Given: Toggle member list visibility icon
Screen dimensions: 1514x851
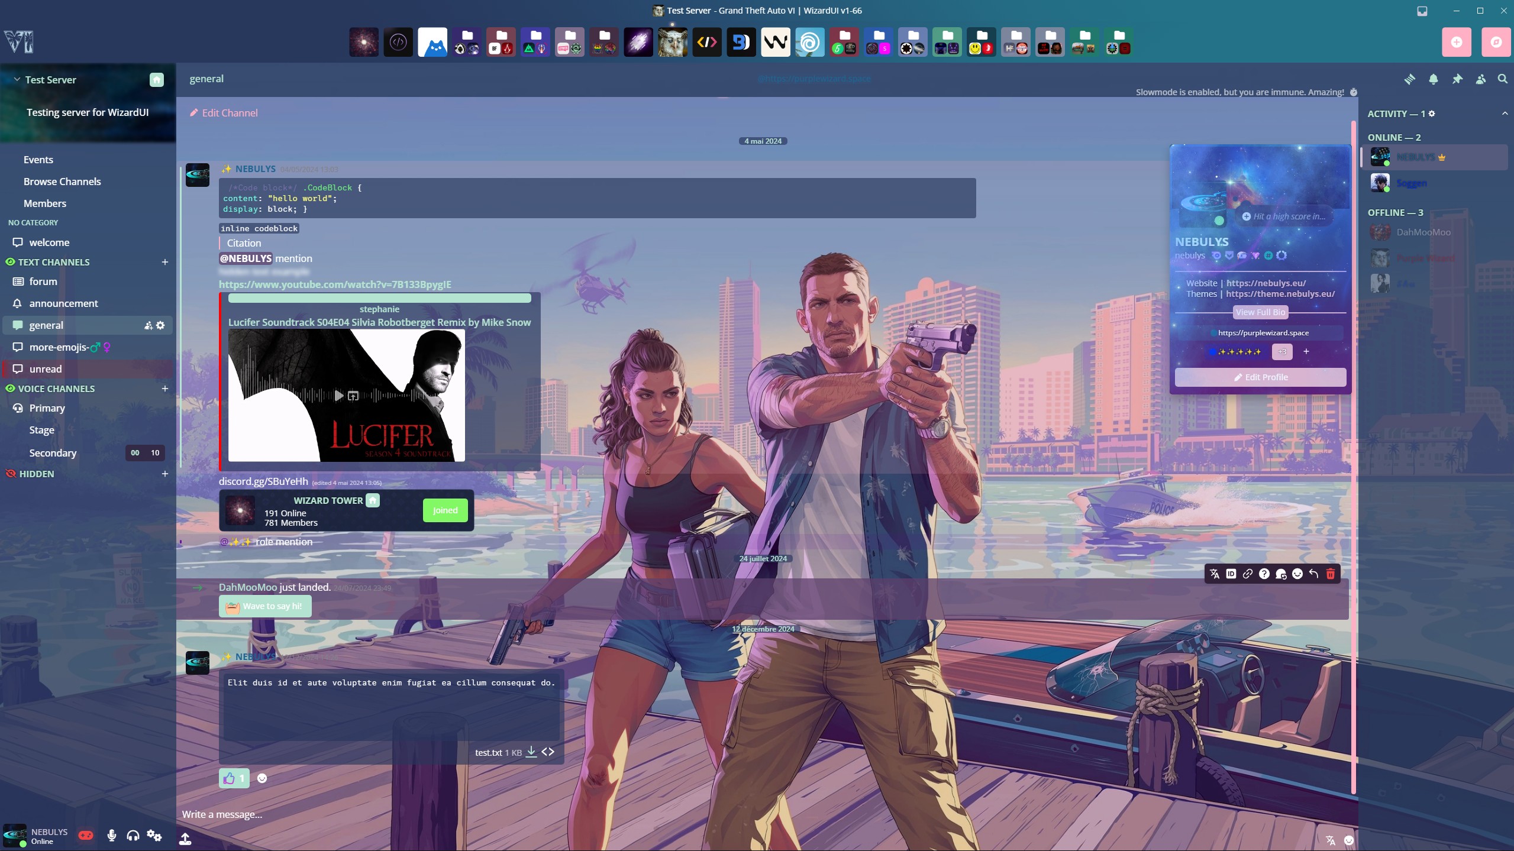Looking at the screenshot, I should [1481, 79].
